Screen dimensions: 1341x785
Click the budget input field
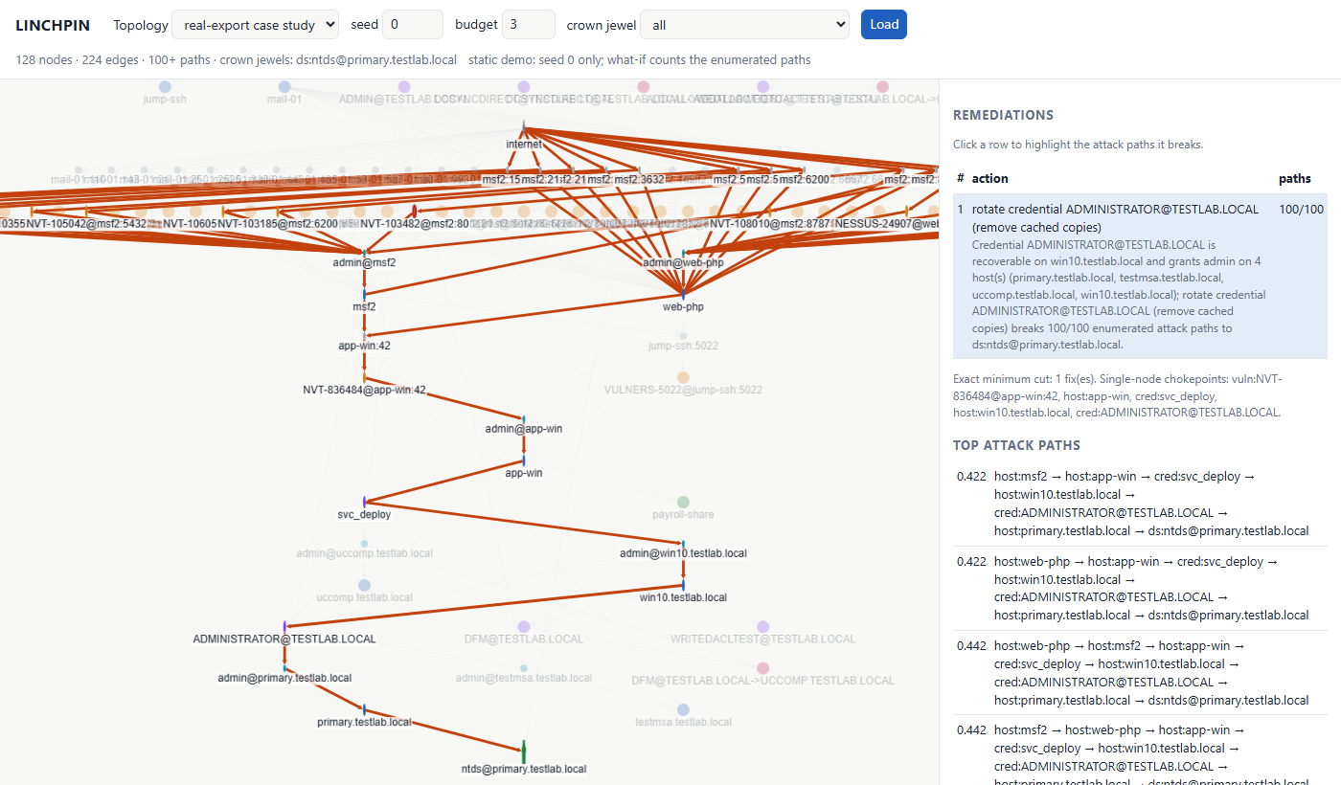pos(529,24)
